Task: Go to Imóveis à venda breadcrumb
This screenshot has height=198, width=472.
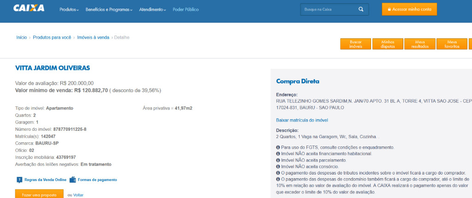Action: [93, 38]
